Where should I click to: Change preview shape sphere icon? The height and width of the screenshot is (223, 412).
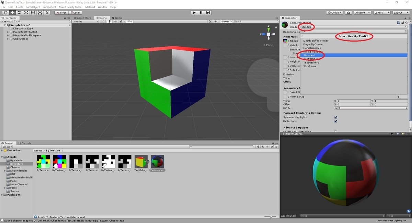(398, 134)
